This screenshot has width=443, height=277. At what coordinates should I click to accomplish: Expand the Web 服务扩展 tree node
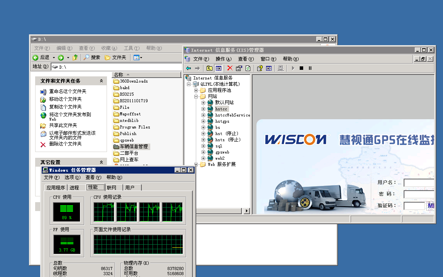pyautogui.click(x=196, y=164)
